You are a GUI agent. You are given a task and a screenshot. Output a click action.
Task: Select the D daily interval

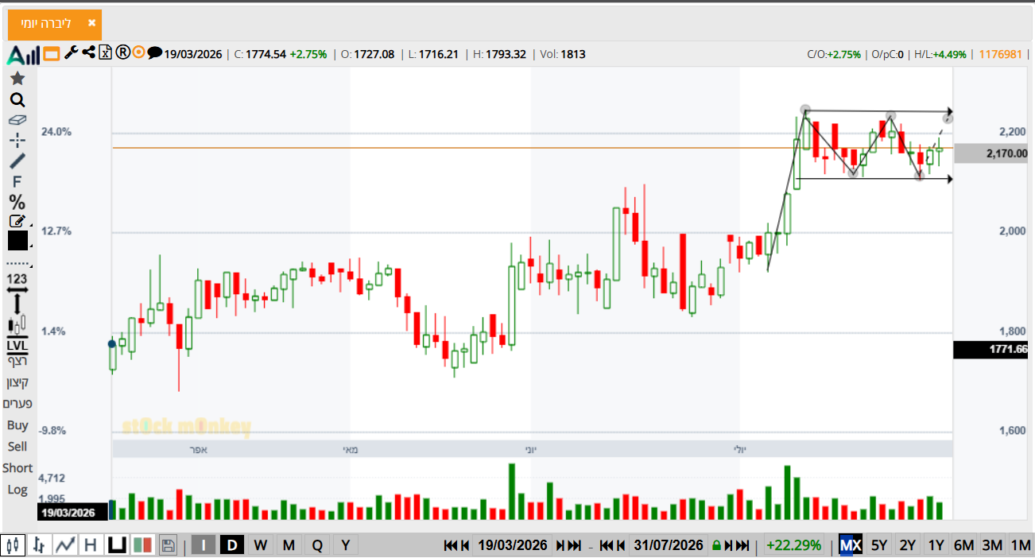[x=232, y=545]
